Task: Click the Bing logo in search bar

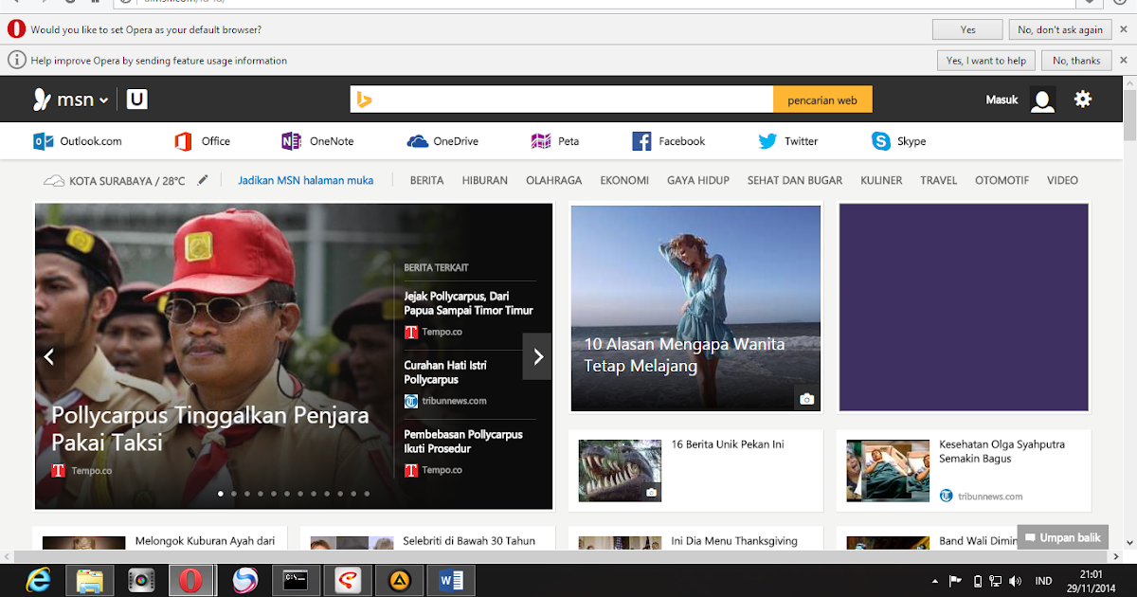Action: click(363, 99)
